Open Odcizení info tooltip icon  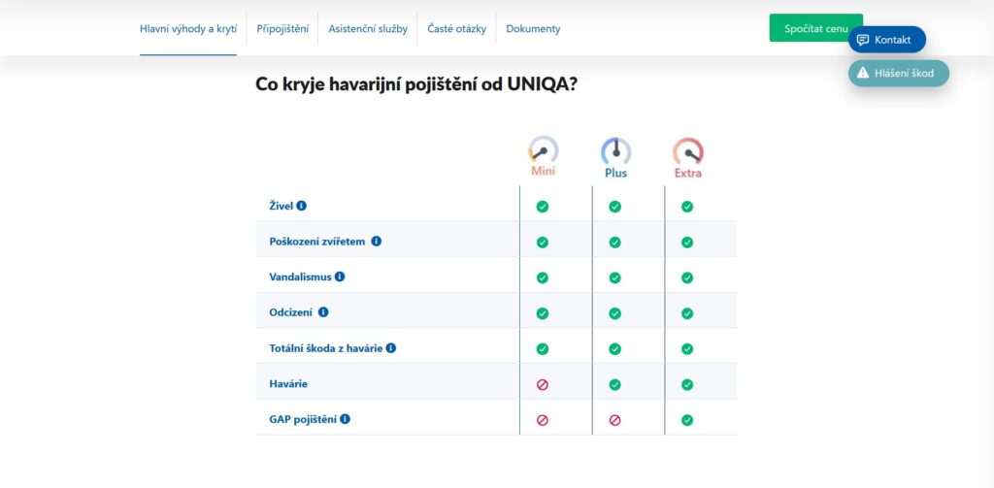[323, 312]
